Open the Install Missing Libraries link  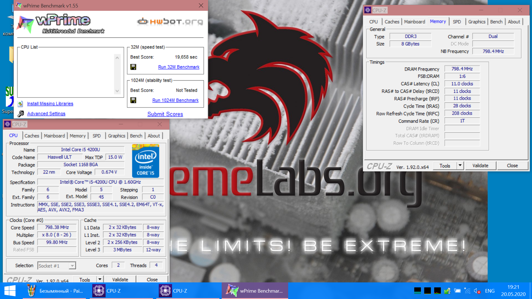[x=50, y=104]
